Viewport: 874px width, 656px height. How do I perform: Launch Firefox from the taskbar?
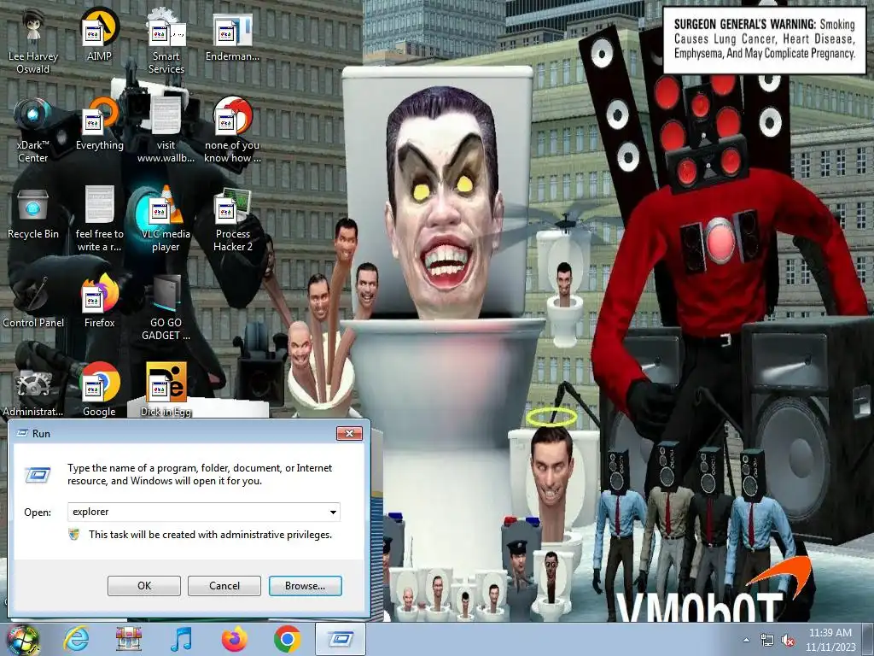(234, 639)
